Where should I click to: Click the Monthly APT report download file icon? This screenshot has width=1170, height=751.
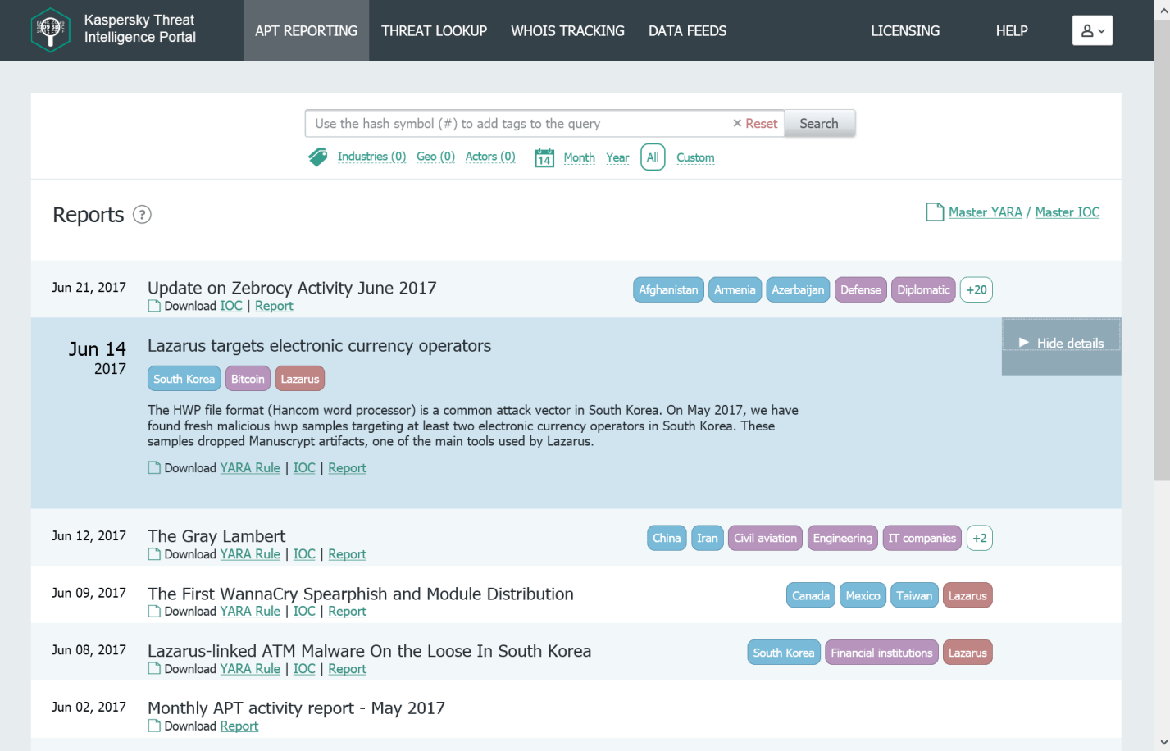coord(154,726)
